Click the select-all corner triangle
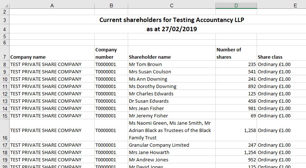The width and height of the screenshot is (306, 168). click(4, 5)
